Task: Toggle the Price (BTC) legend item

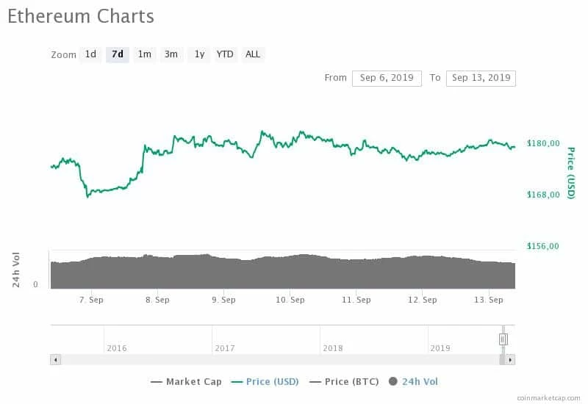Action: click(344, 382)
